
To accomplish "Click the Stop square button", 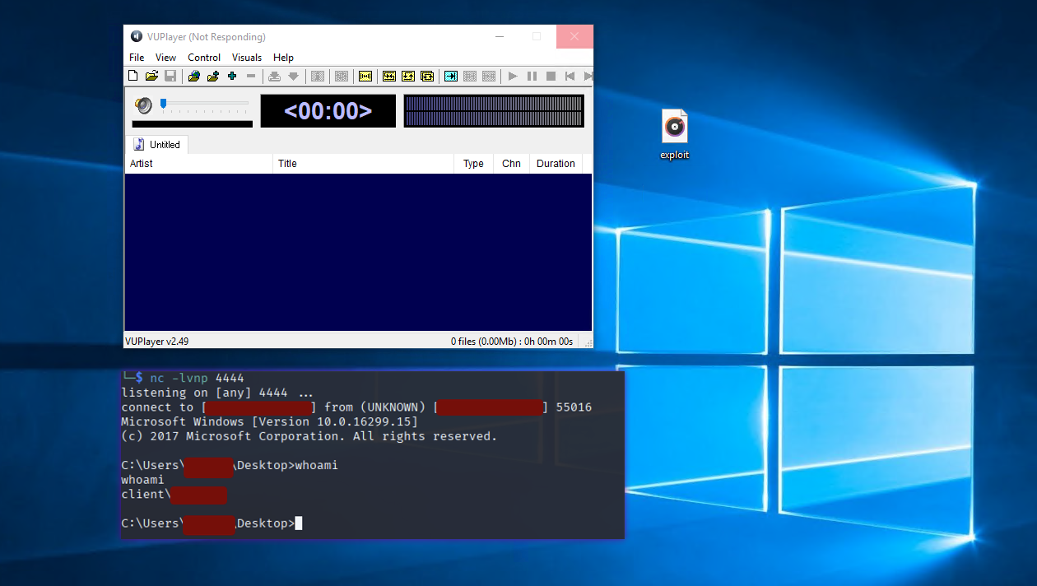I will point(551,76).
